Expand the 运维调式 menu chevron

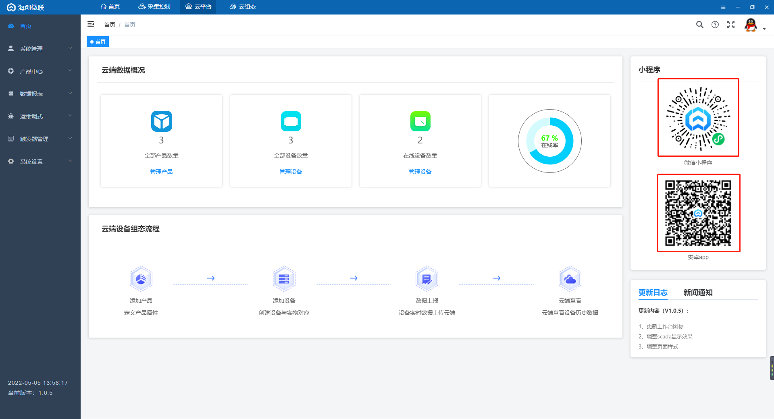[70, 116]
